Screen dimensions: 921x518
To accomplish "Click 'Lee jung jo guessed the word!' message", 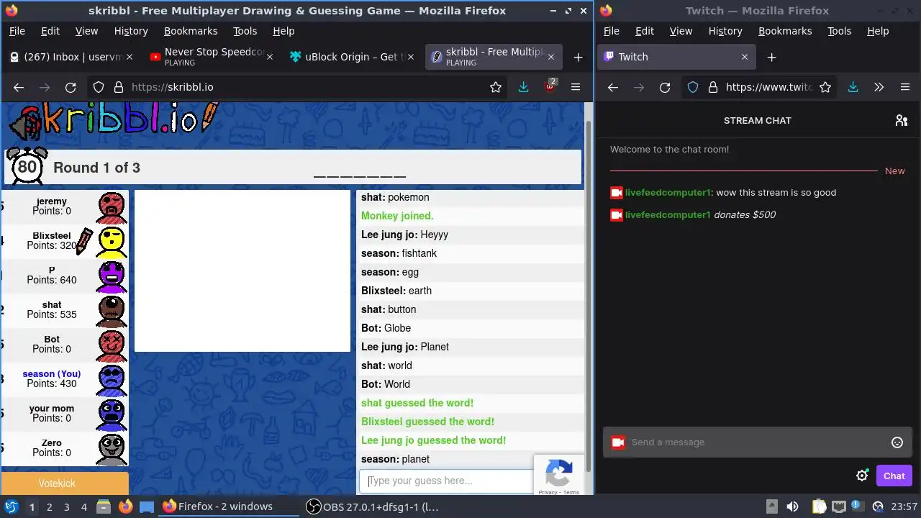I will tap(433, 440).
